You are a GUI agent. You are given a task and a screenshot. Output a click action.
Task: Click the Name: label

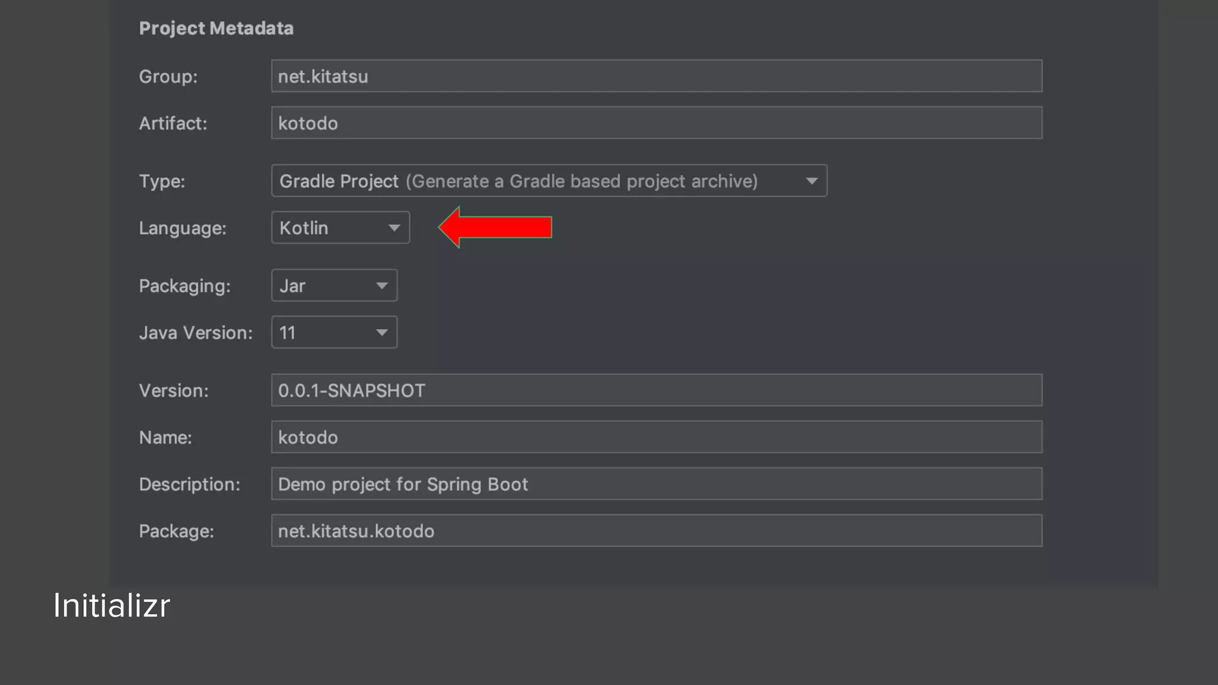(x=165, y=438)
